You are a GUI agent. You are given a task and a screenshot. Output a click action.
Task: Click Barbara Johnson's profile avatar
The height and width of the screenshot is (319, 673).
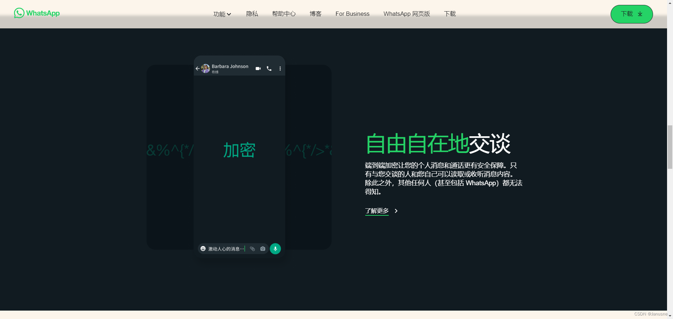pyautogui.click(x=206, y=69)
